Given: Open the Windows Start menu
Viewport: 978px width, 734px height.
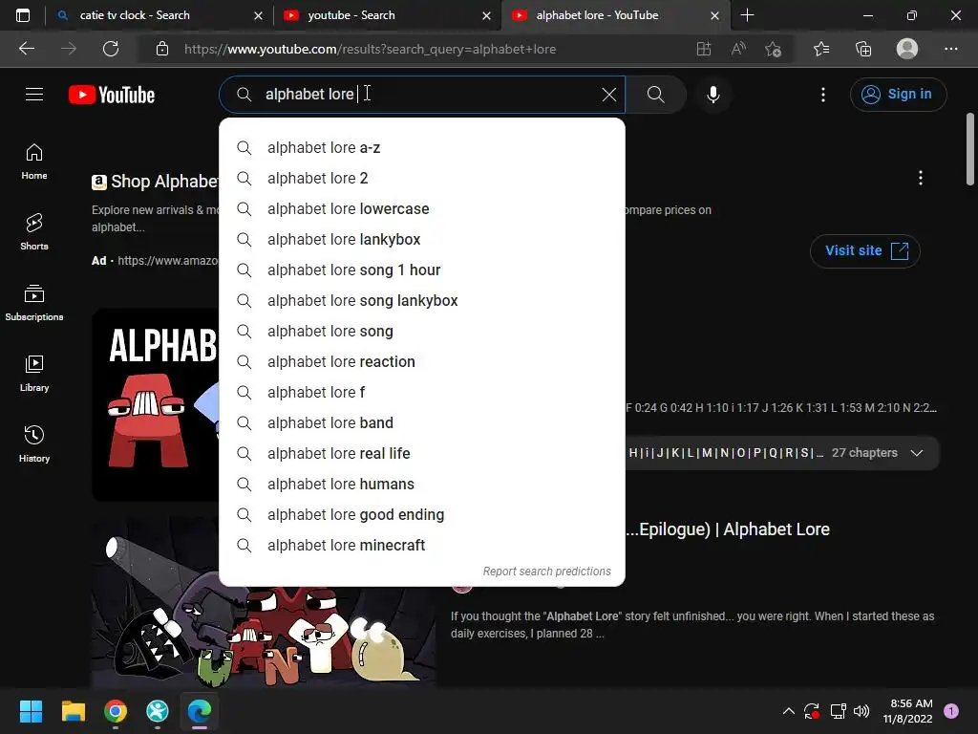Looking at the screenshot, I should click(31, 711).
